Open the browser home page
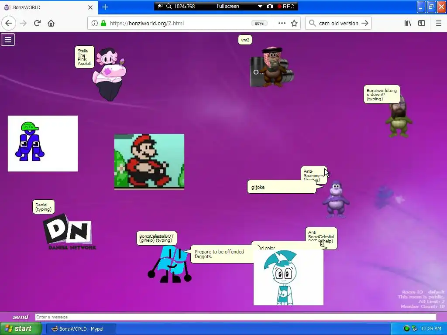The image size is (447, 335). [x=51, y=23]
